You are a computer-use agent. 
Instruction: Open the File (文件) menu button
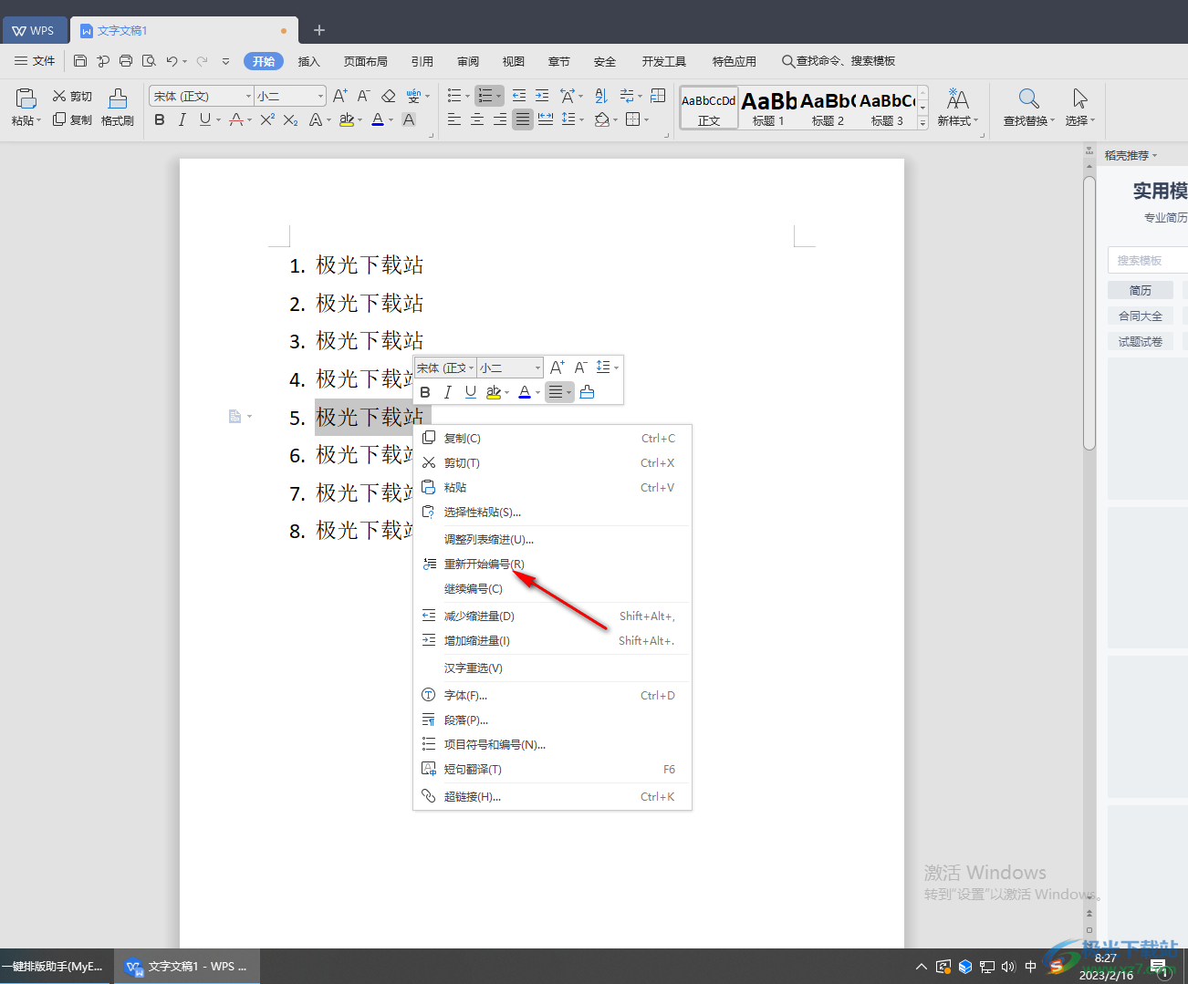(35, 61)
